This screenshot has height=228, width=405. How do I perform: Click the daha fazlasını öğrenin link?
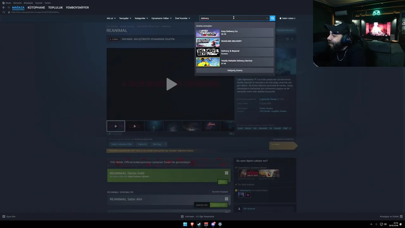[139, 177]
